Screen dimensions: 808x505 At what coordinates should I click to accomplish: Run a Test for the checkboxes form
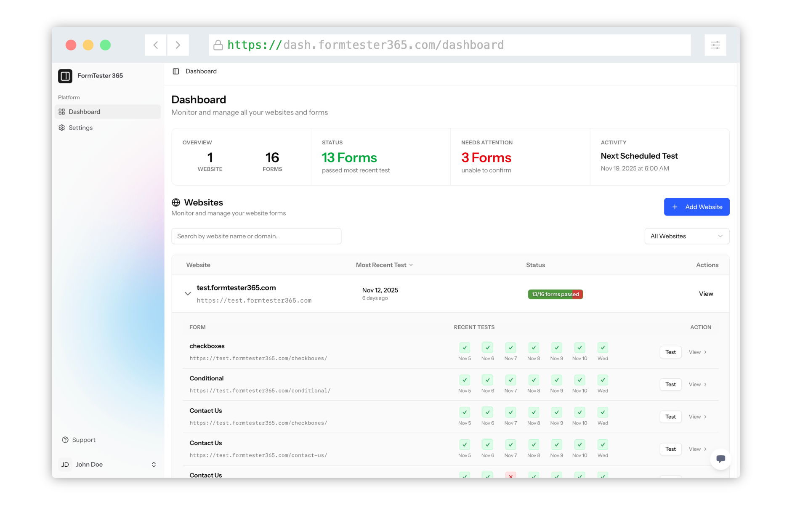670,352
